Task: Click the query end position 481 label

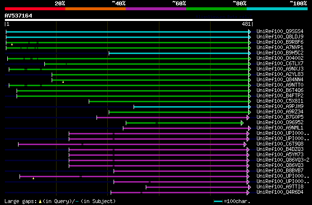Action: click(246, 24)
